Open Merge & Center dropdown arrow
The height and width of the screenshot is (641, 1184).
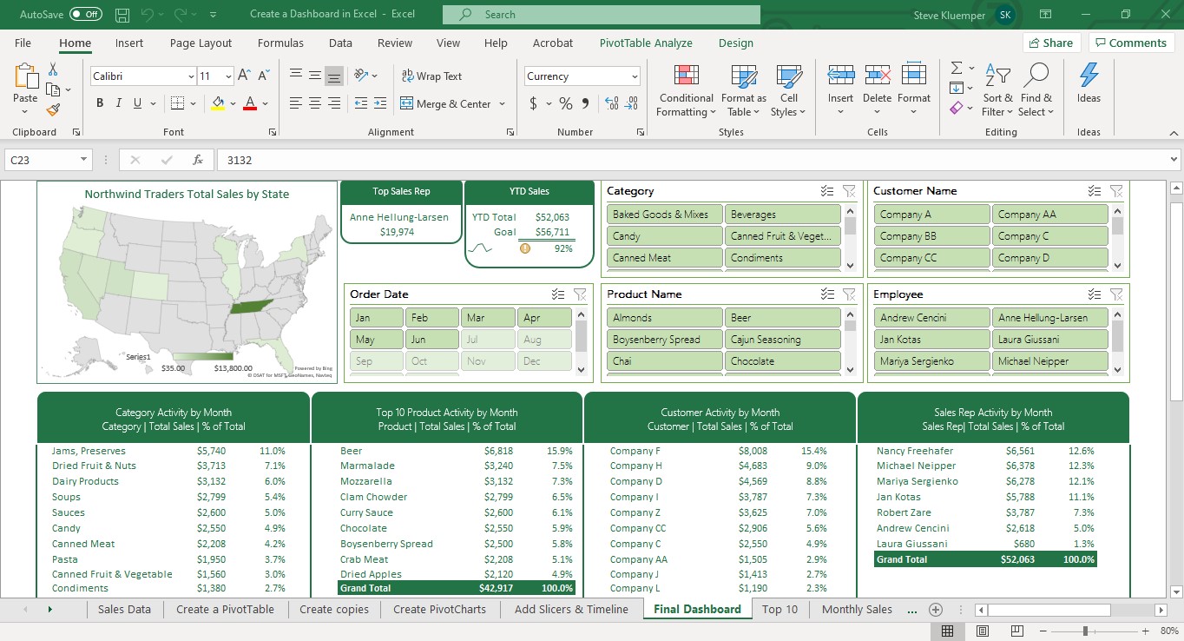pyautogui.click(x=502, y=104)
